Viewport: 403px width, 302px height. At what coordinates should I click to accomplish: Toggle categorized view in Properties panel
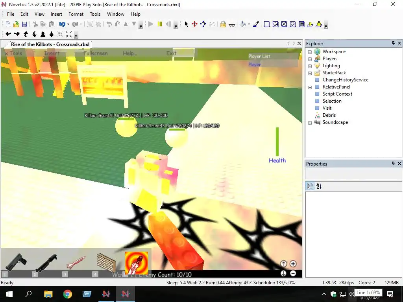(x=310, y=186)
